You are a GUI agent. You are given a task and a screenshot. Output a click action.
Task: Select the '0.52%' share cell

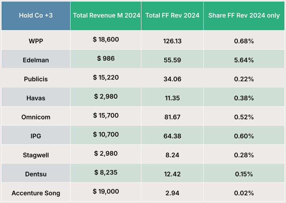tap(244, 116)
